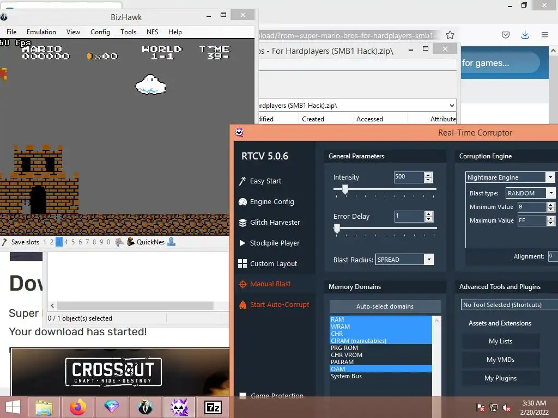Toggle CIRAM (nametables) domain selection
Screen dimensions: 558x418
pyautogui.click(x=381, y=341)
